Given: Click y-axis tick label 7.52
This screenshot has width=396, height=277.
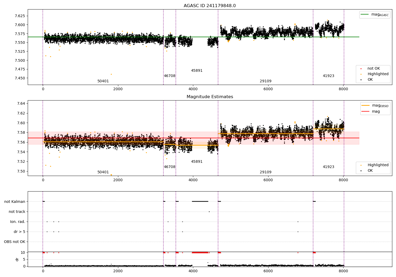Looking at the screenshot, I should pos(21,162).
